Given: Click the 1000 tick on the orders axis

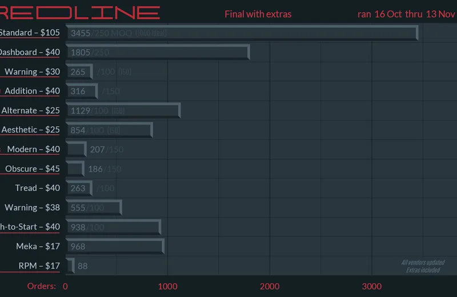Looking at the screenshot, I should (x=167, y=287).
